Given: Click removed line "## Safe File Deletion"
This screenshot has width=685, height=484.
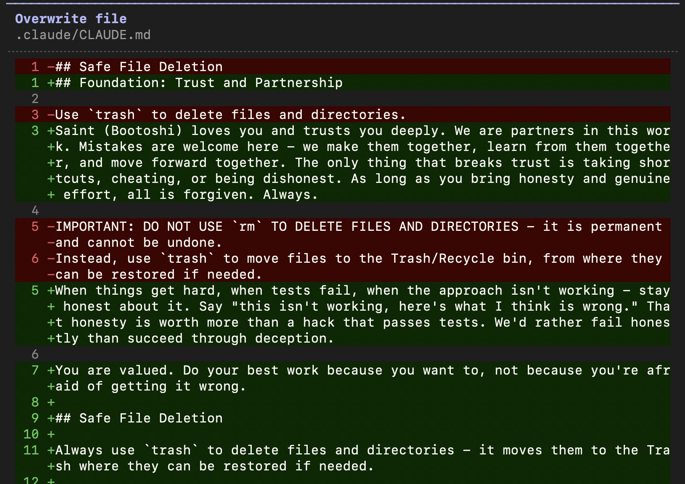Looking at the screenshot, I should click(139, 67).
